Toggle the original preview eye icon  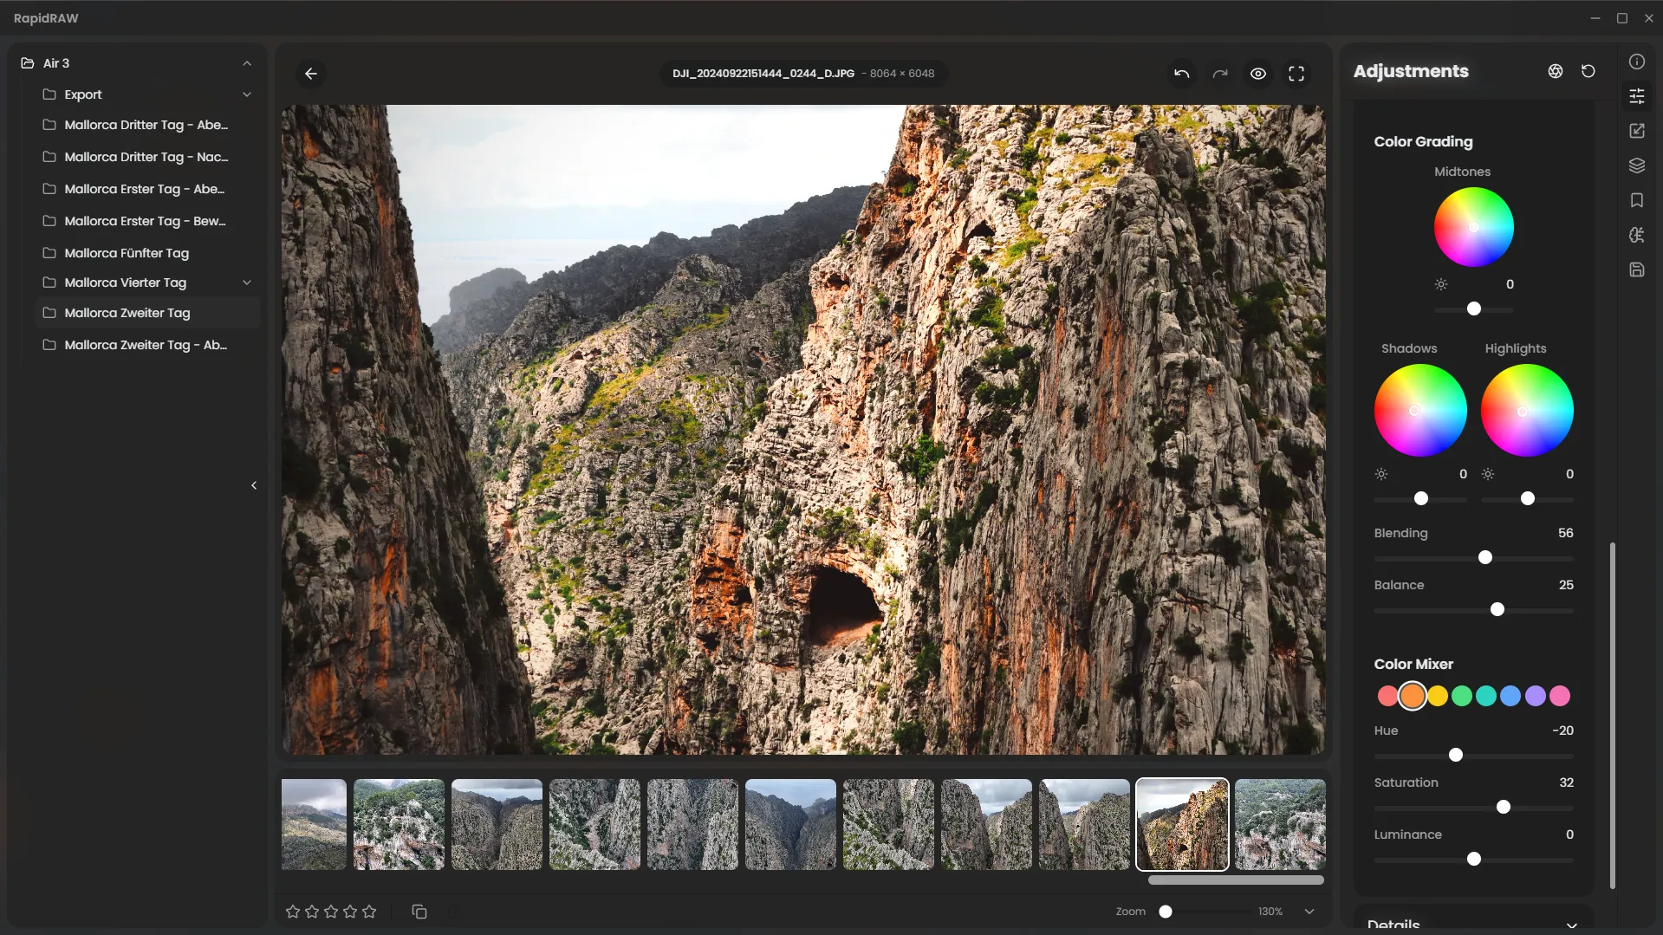[1258, 74]
